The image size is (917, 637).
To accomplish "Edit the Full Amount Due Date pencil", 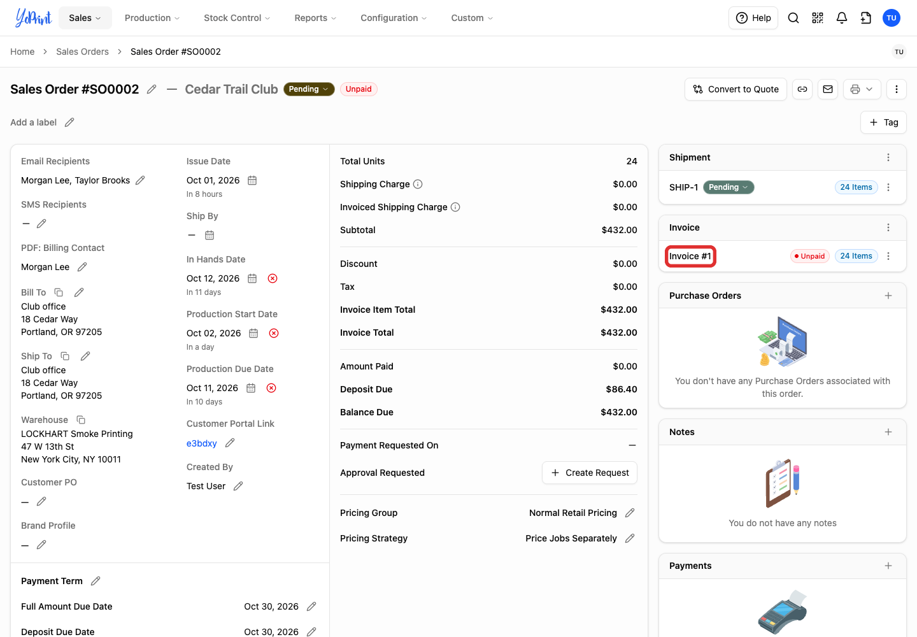I will [311, 606].
